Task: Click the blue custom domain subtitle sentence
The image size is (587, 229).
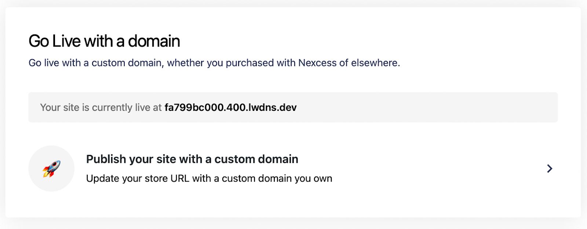Action: (x=214, y=63)
